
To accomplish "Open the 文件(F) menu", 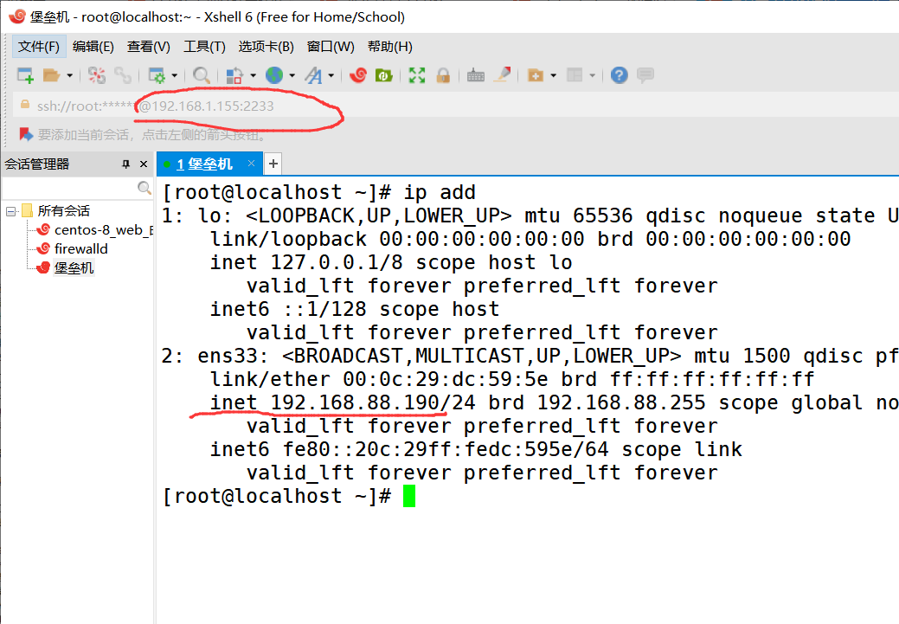I will [x=39, y=47].
